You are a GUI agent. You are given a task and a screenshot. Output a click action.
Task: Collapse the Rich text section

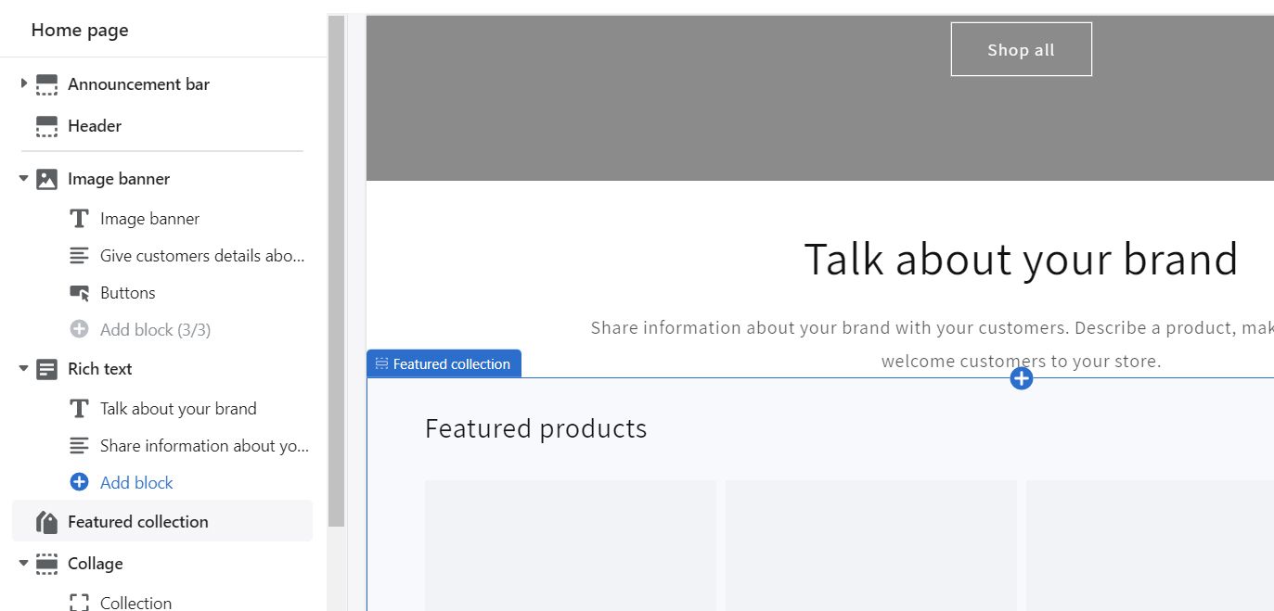pyautogui.click(x=23, y=369)
